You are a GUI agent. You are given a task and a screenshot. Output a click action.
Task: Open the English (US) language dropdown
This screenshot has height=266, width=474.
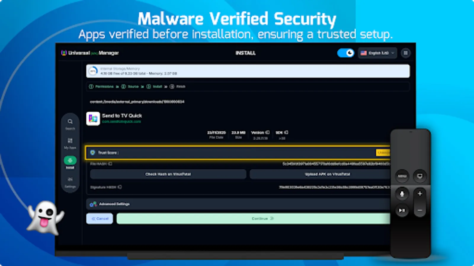point(377,53)
